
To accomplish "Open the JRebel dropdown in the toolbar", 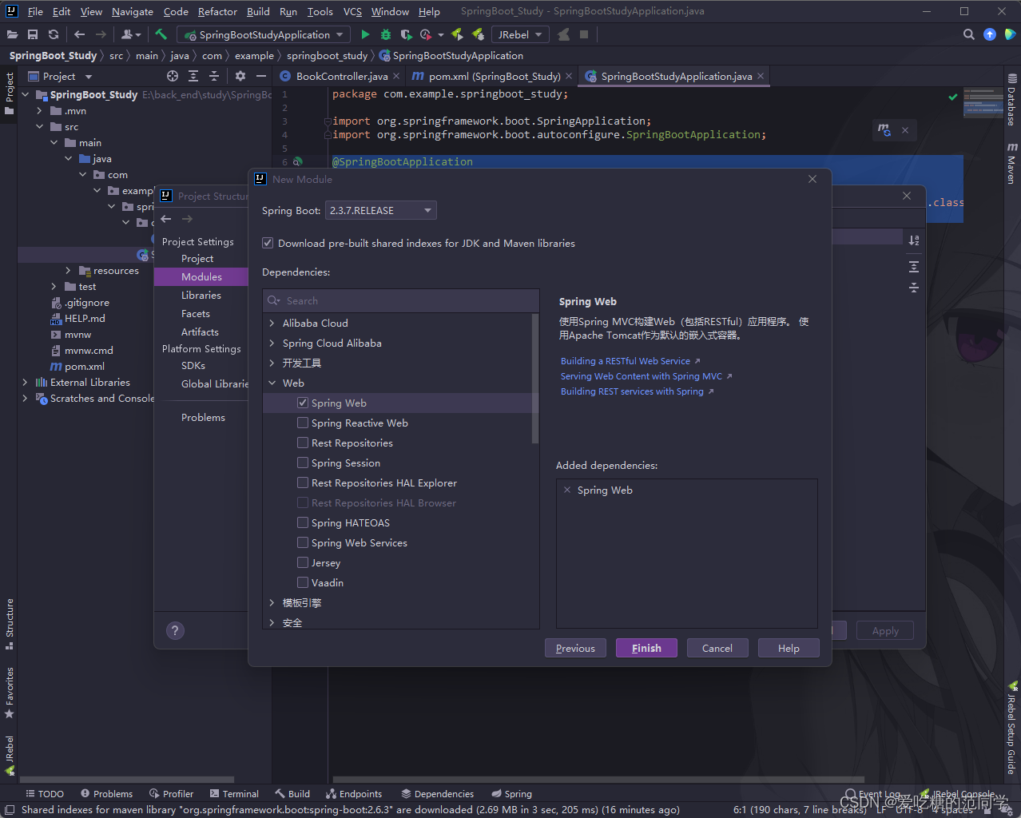I will (x=520, y=34).
